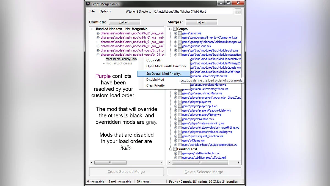Open the File menu

coord(92,11)
